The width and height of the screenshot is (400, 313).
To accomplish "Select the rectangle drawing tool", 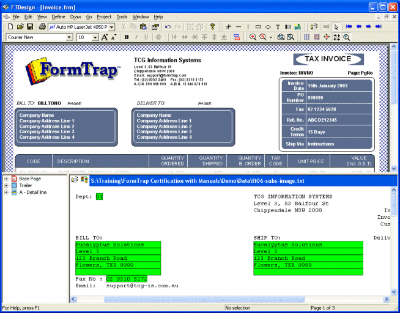I will [258, 27].
